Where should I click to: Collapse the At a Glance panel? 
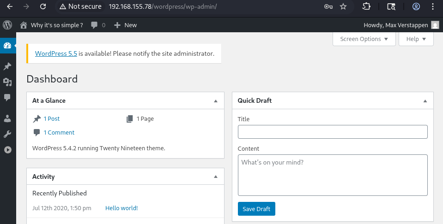point(216,101)
